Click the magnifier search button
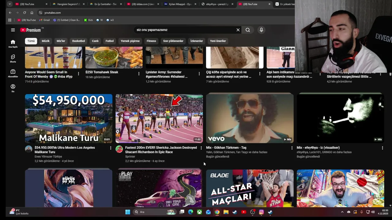The image size is (392, 220). [248, 30]
